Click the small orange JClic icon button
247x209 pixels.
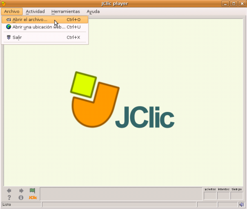tap(33, 197)
